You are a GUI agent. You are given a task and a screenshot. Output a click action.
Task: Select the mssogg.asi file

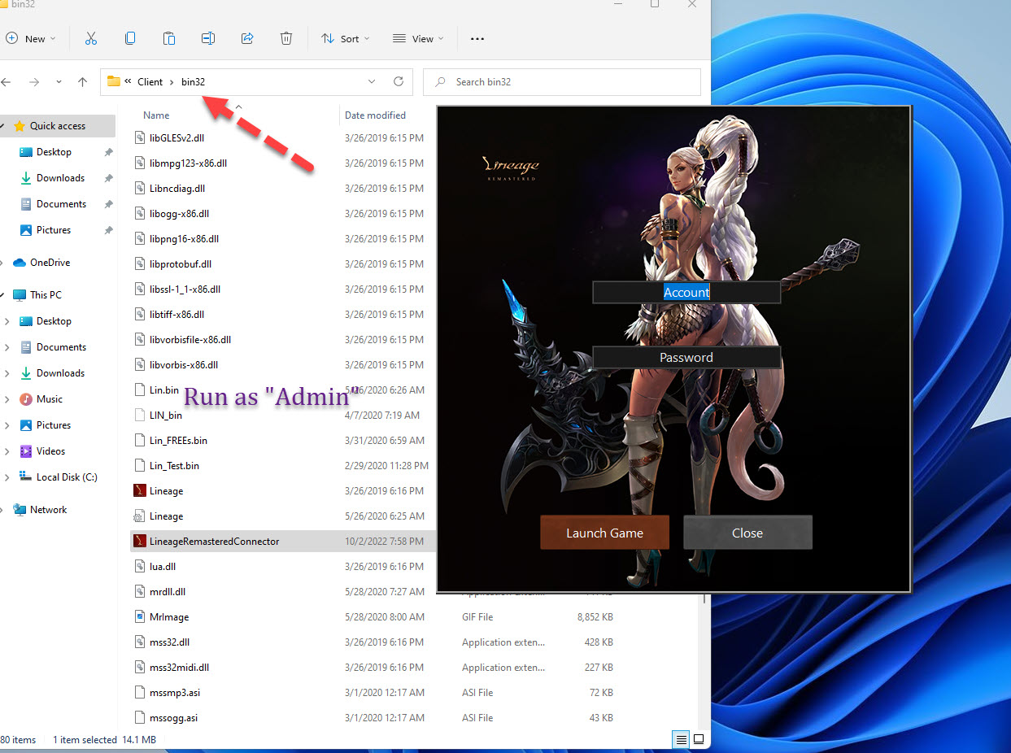[x=173, y=718]
